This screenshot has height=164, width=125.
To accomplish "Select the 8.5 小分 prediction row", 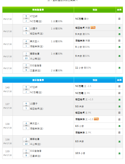I will tap(80, 126).
